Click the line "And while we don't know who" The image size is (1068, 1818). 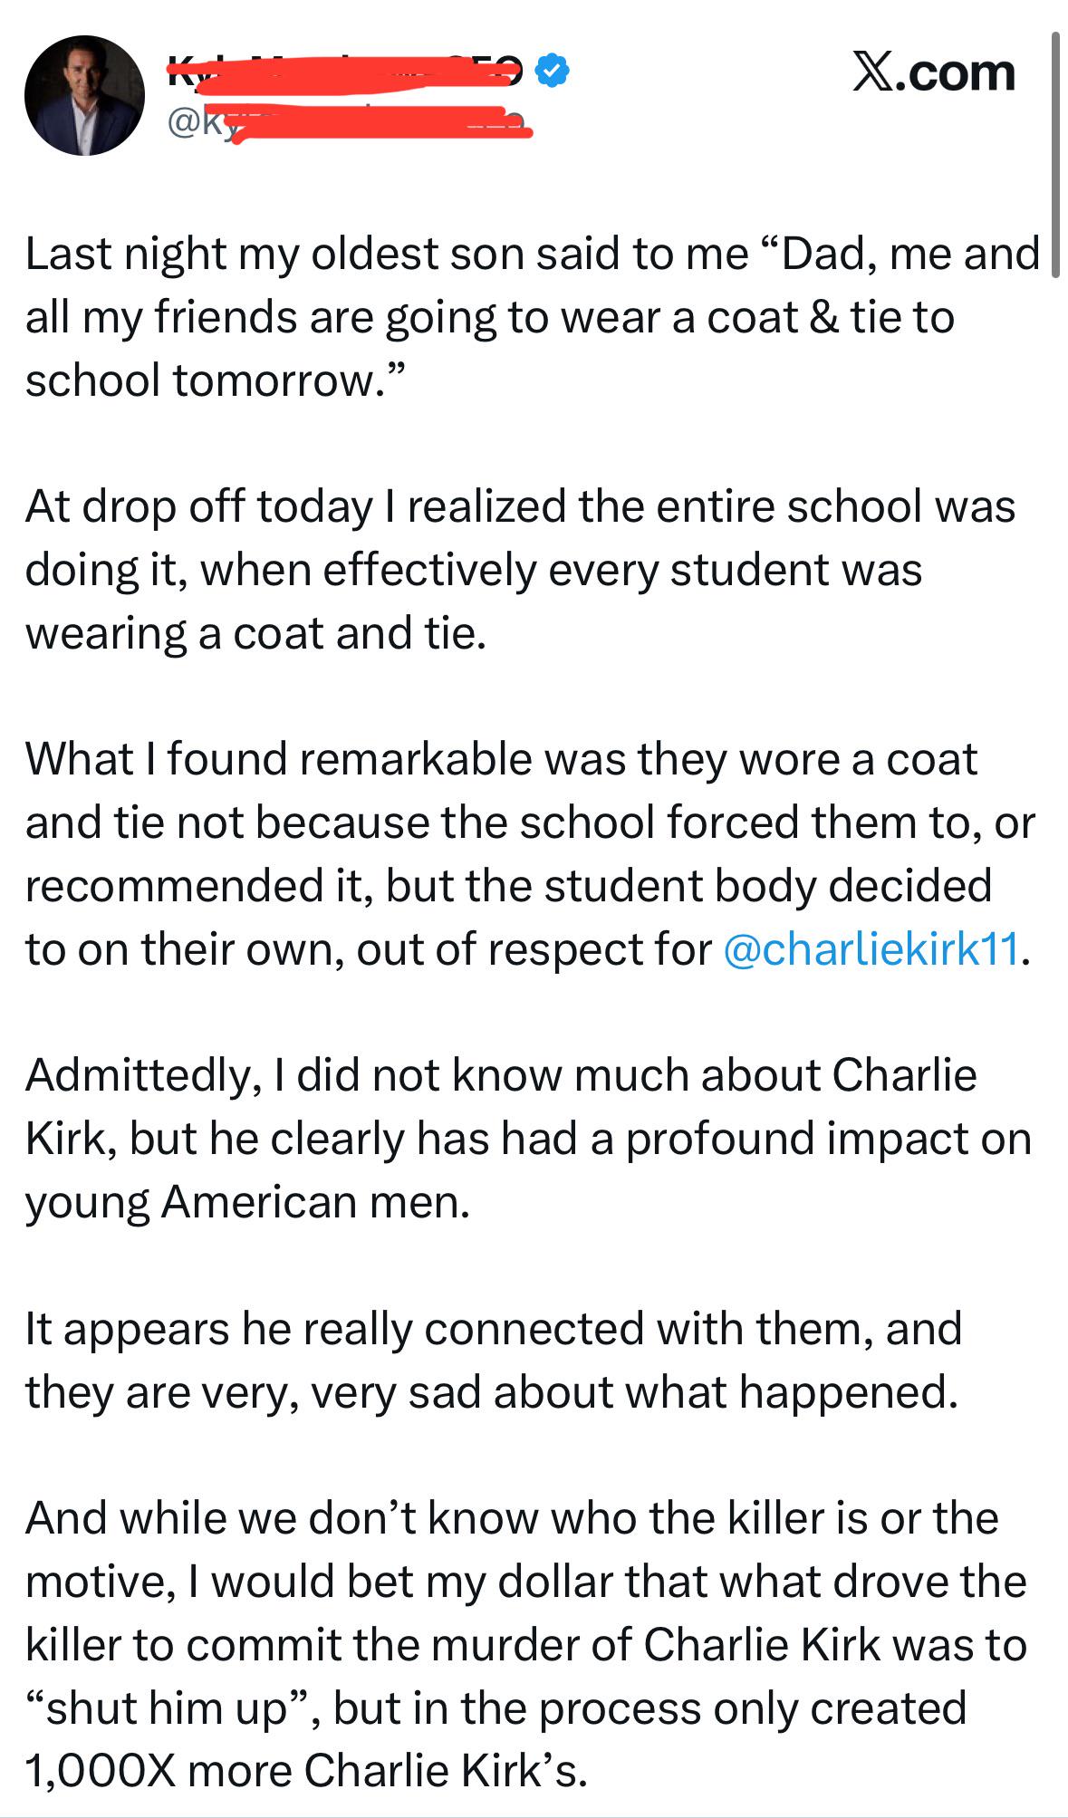(x=512, y=1517)
